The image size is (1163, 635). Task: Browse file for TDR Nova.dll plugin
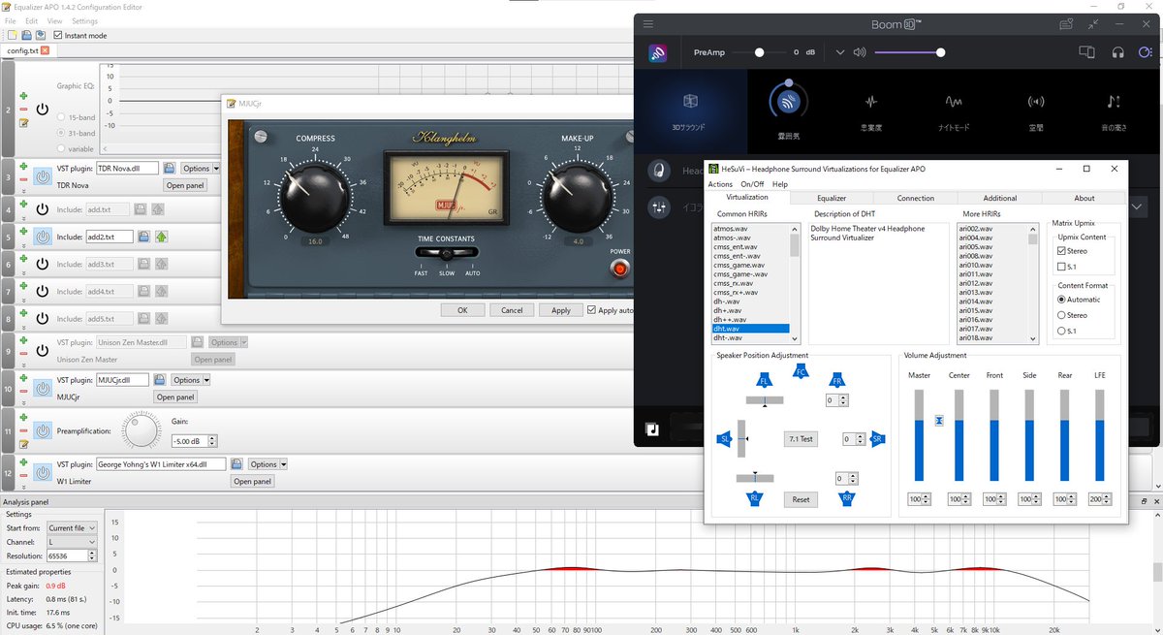tap(168, 169)
